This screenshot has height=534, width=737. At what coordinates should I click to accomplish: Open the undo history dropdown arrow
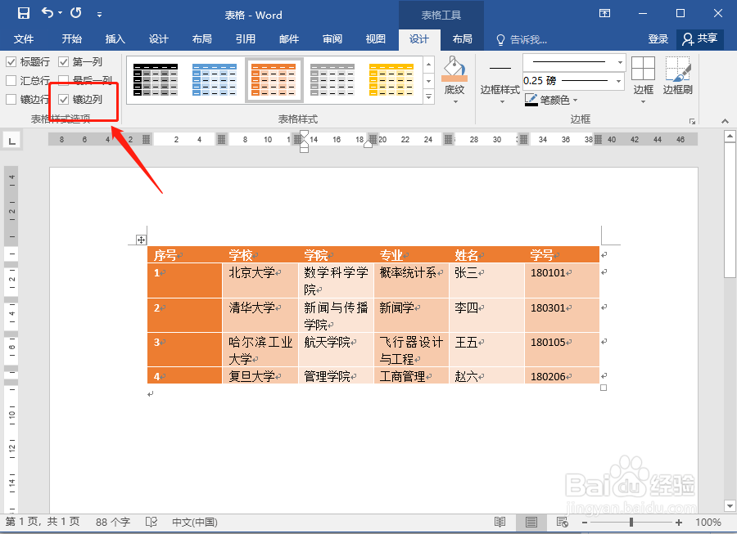60,13
